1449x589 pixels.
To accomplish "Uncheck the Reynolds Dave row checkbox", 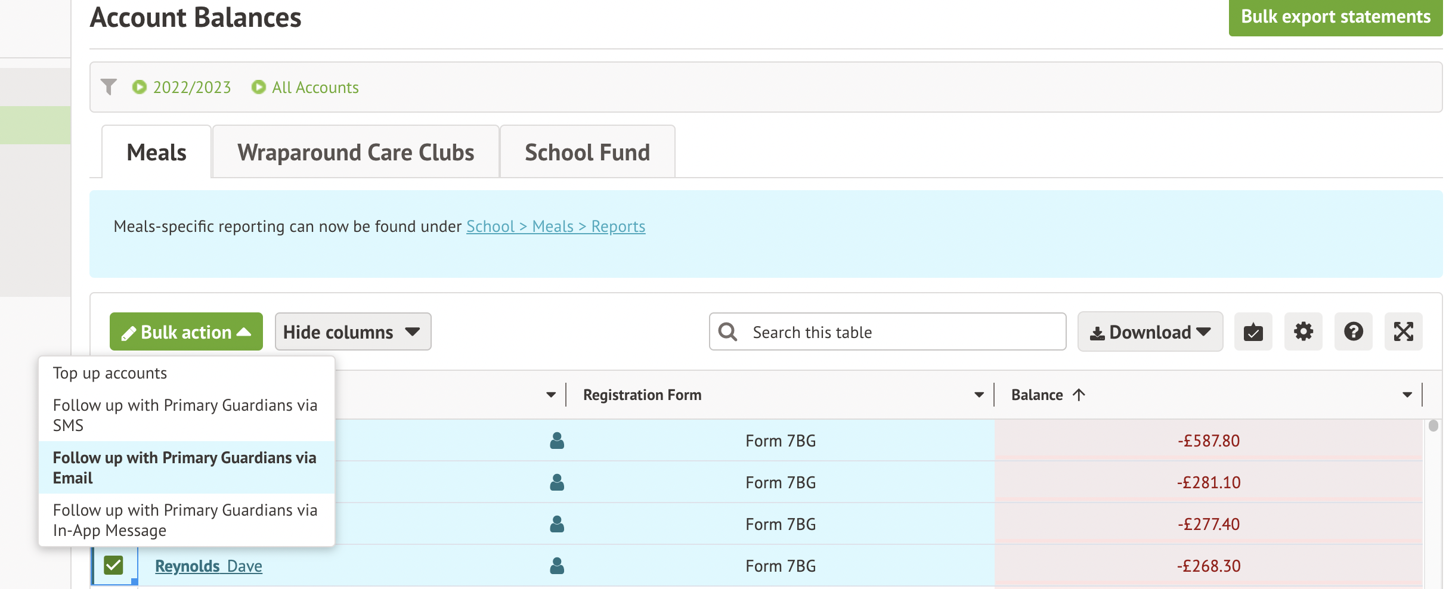I will click(x=113, y=565).
